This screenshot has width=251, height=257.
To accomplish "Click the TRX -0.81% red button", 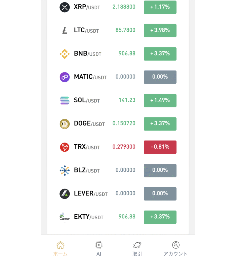I will click(x=160, y=147).
